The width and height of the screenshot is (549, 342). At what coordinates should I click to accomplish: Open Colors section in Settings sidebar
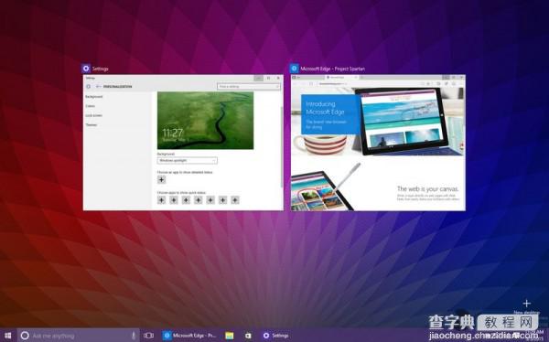coord(91,106)
